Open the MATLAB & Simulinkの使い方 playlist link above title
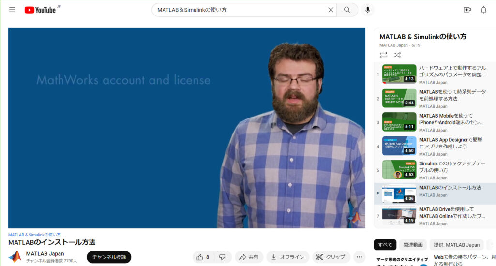 [x=34, y=235]
